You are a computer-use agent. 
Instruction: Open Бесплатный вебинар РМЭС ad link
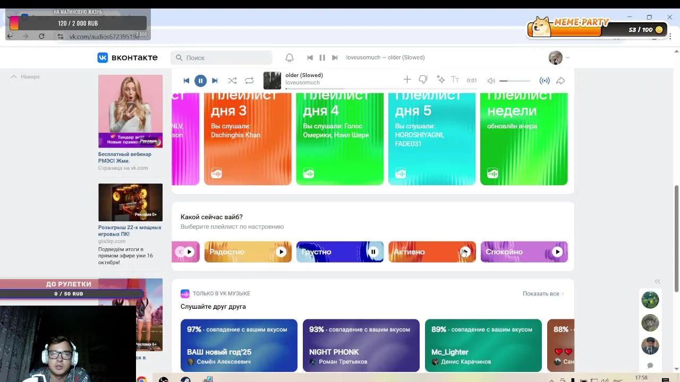125,157
